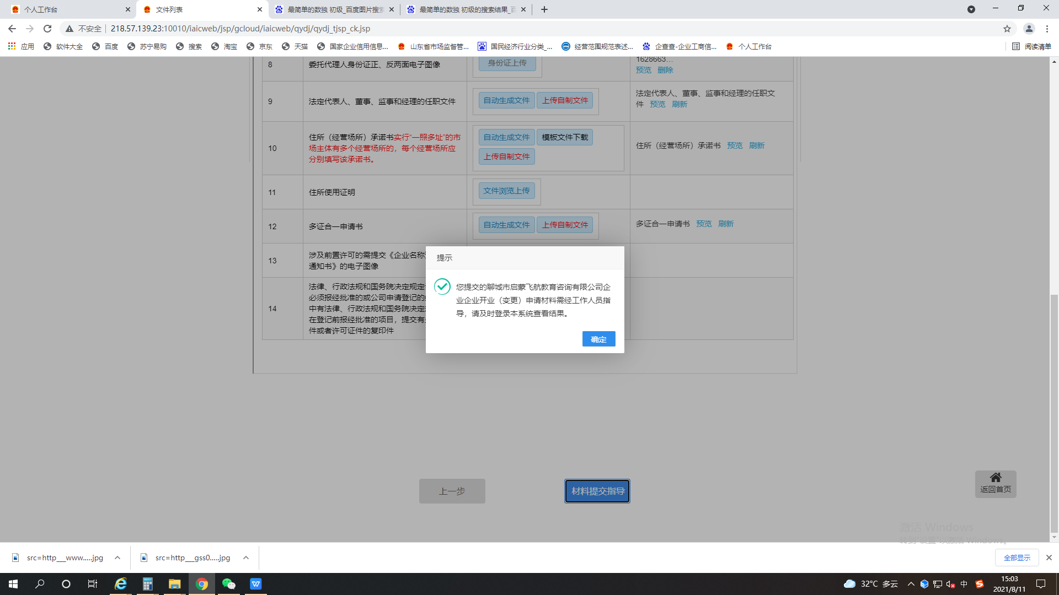Show hidden system tray icons
Image resolution: width=1059 pixels, height=595 pixels.
tap(911, 584)
